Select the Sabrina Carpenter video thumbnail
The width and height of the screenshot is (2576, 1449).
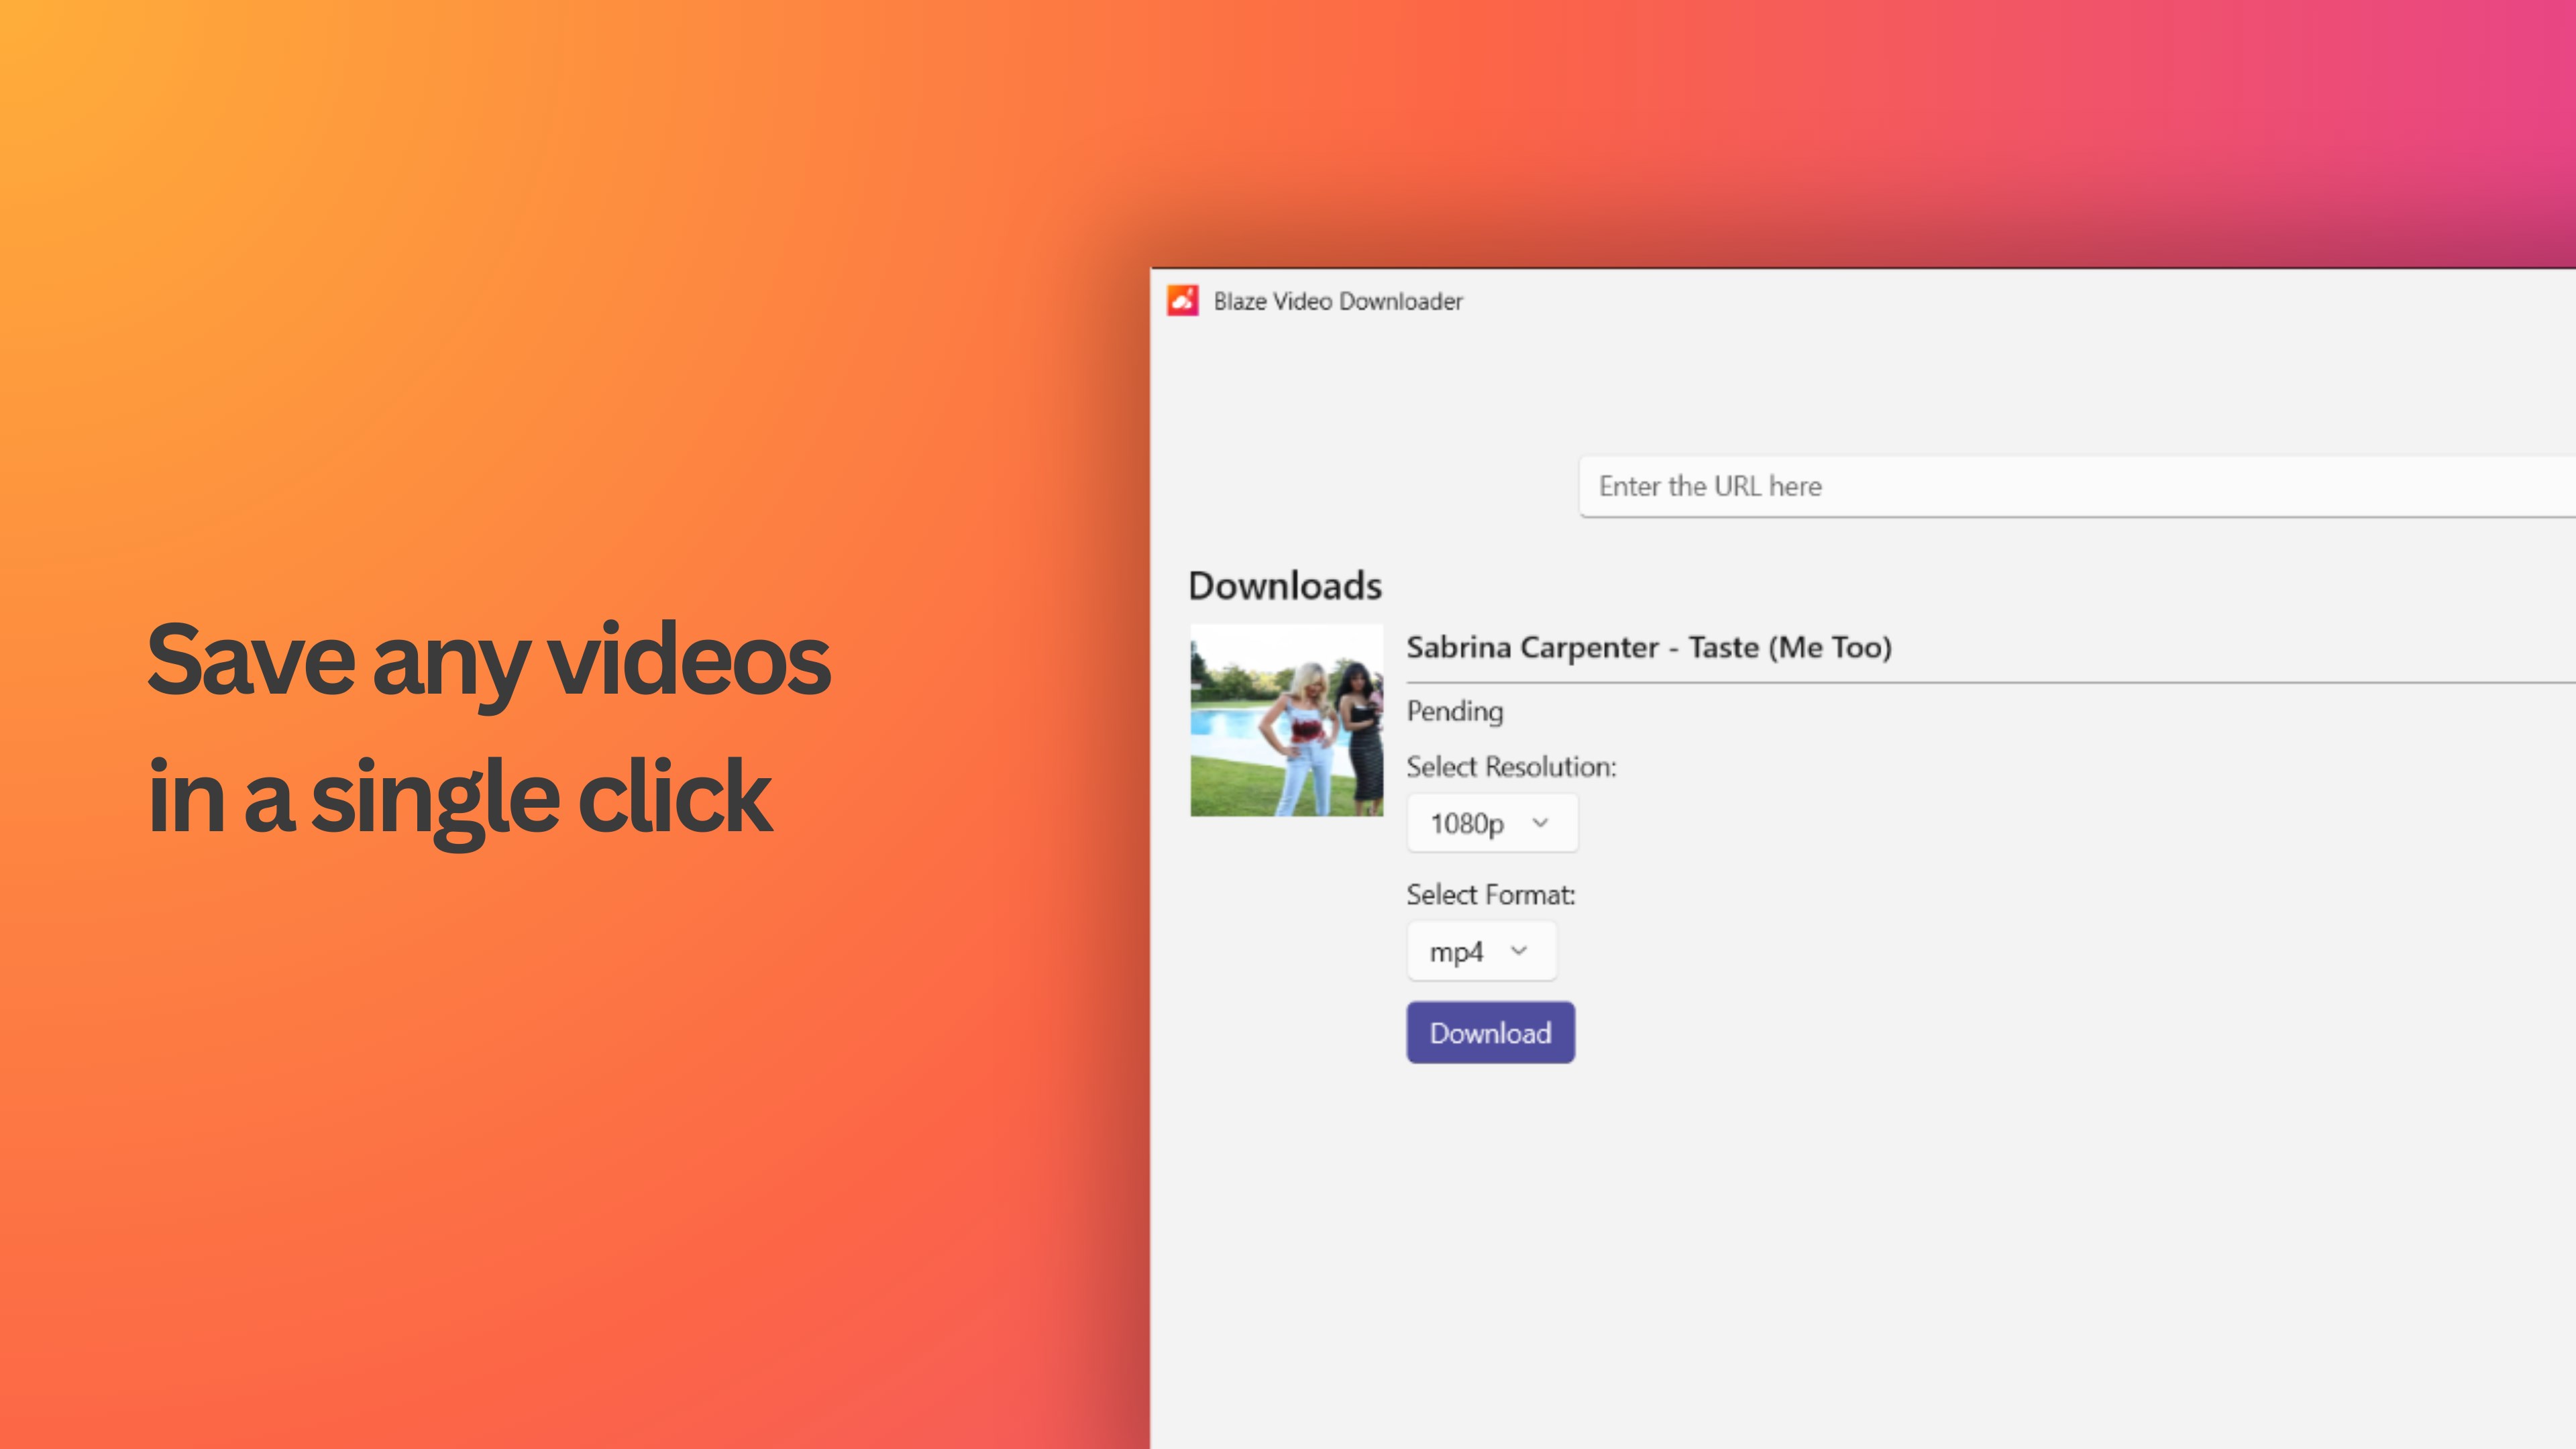tap(1286, 720)
